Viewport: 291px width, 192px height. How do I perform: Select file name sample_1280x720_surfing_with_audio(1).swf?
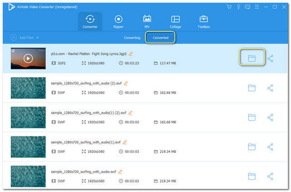pyautogui.click(x=86, y=143)
